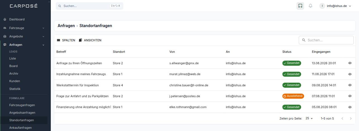The width and height of the screenshot is (359, 131).
Task: Click the Angebote sidebar icon
Action: (5, 36)
